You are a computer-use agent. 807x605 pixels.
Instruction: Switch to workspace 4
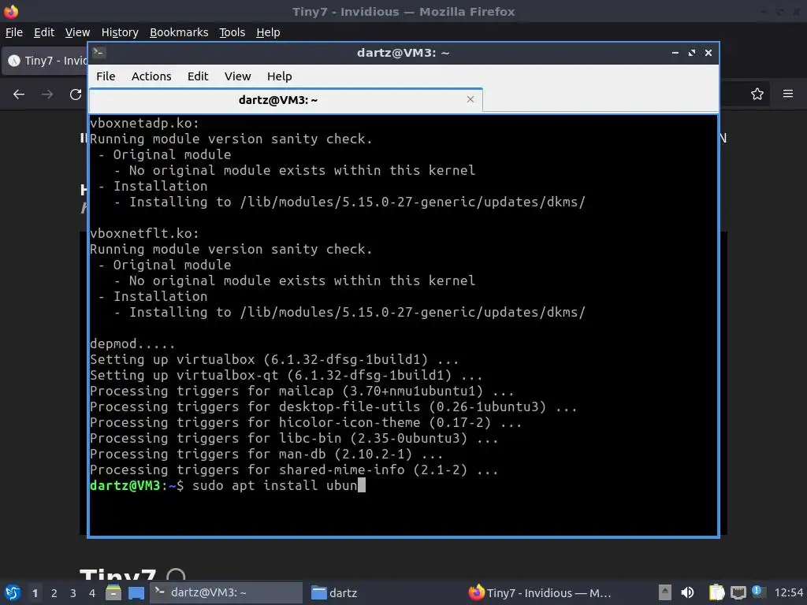(x=92, y=593)
